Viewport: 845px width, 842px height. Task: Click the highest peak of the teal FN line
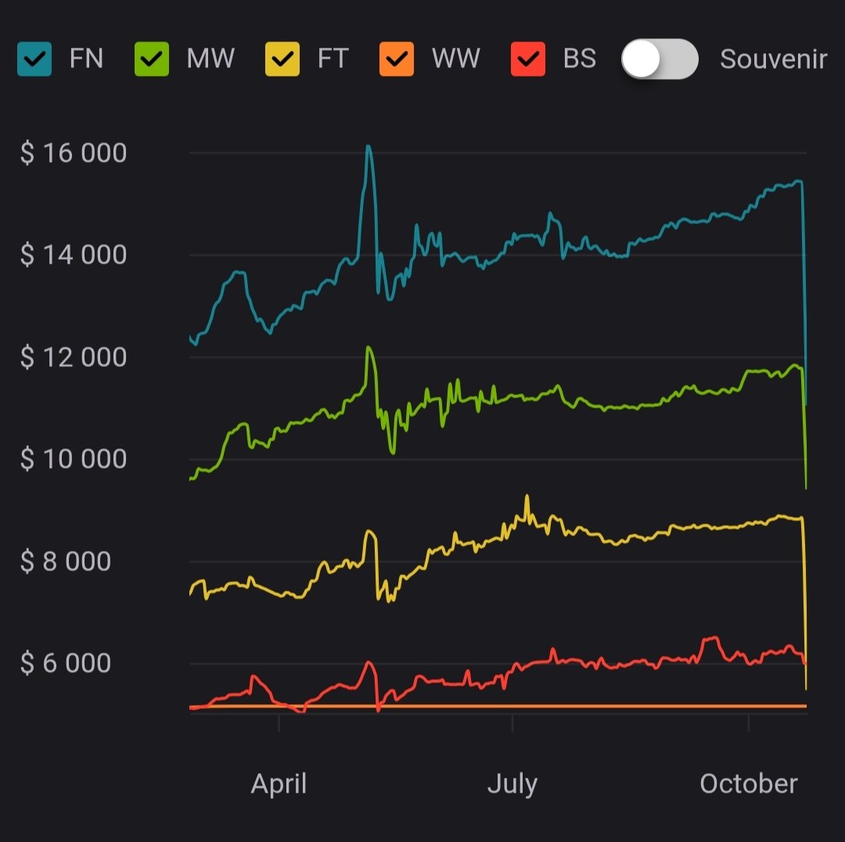tap(368, 146)
